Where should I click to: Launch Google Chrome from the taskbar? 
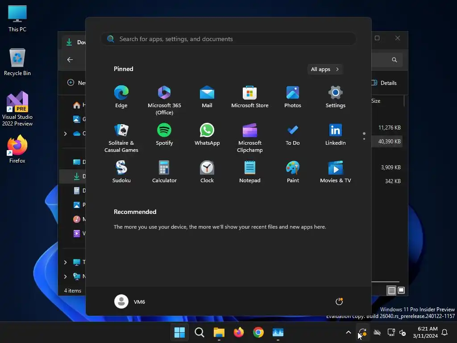(258, 332)
